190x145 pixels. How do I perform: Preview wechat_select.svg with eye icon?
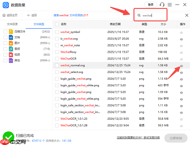[x=181, y=73]
